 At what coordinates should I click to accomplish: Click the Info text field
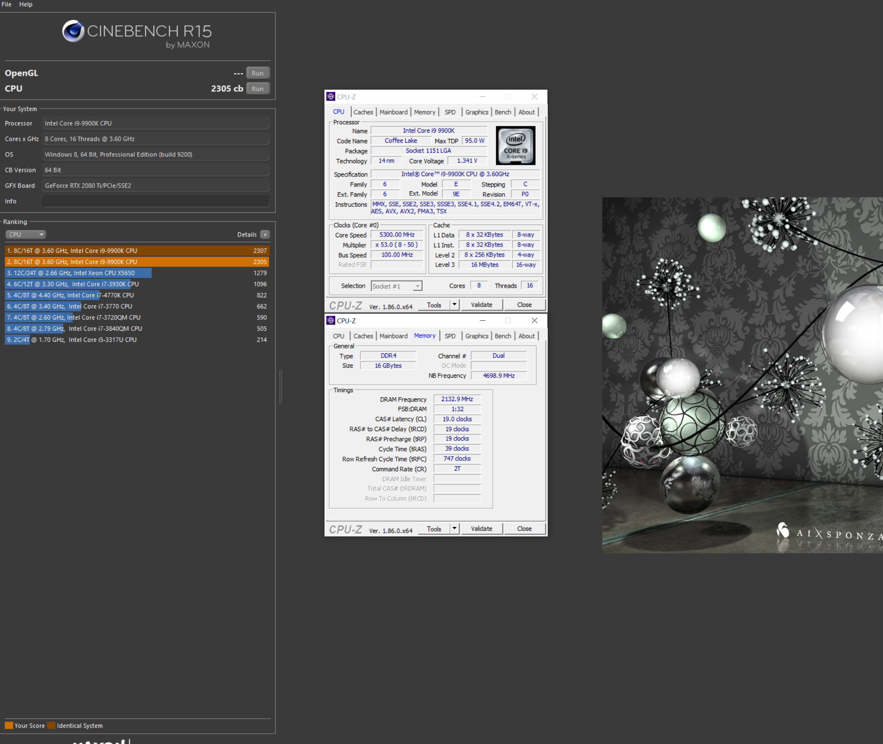156,201
